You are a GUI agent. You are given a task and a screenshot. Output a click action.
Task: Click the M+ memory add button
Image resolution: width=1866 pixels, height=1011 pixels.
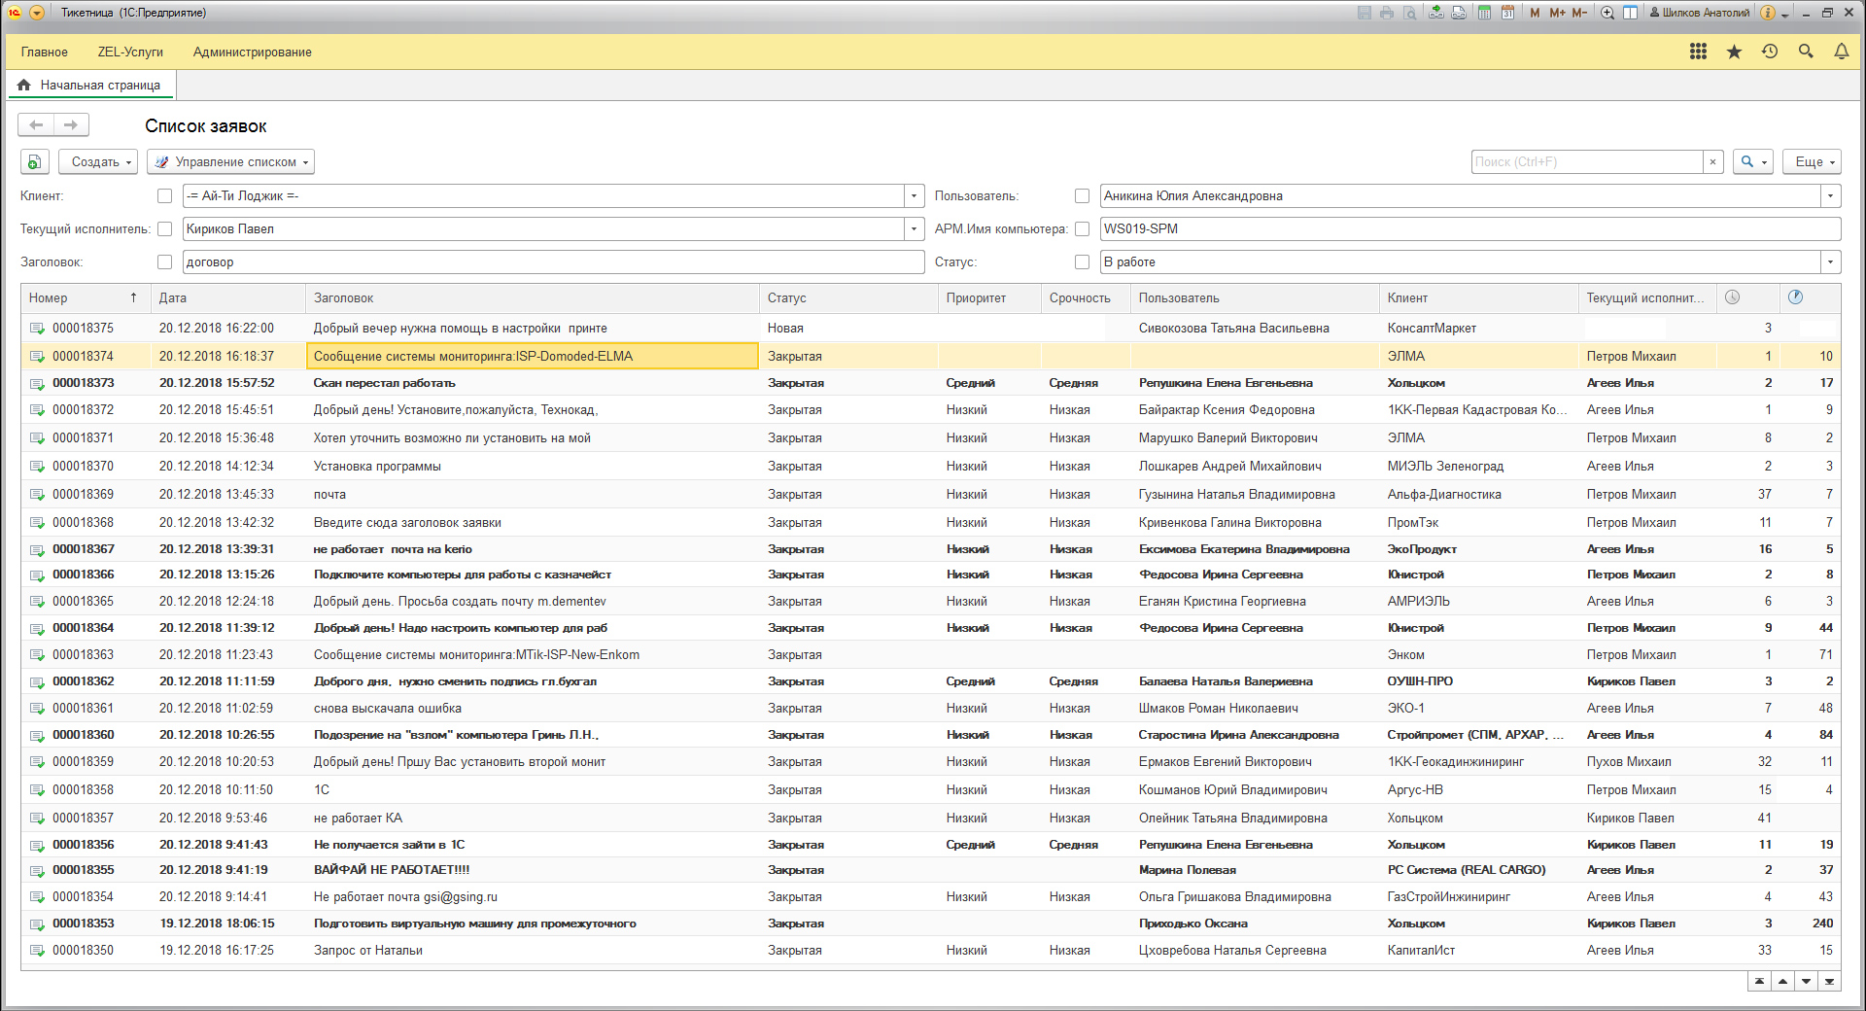pyautogui.click(x=1557, y=13)
